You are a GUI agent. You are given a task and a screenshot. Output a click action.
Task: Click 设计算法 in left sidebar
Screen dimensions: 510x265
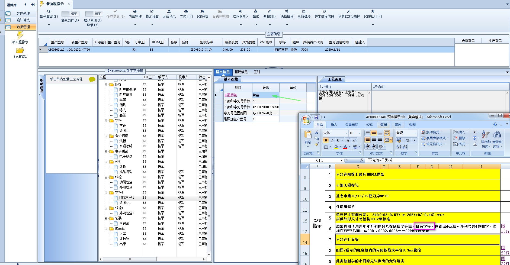point(21,20)
